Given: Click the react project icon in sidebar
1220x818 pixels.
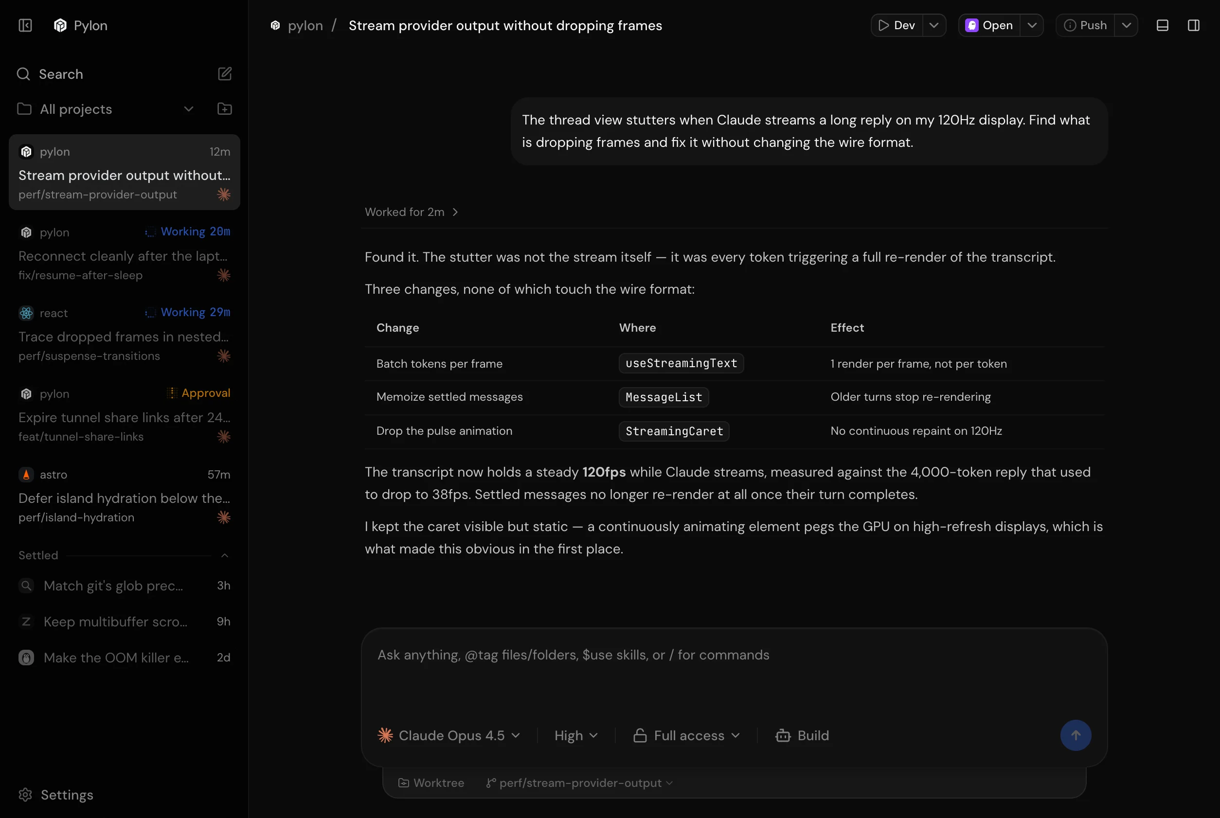Looking at the screenshot, I should [x=26, y=313].
